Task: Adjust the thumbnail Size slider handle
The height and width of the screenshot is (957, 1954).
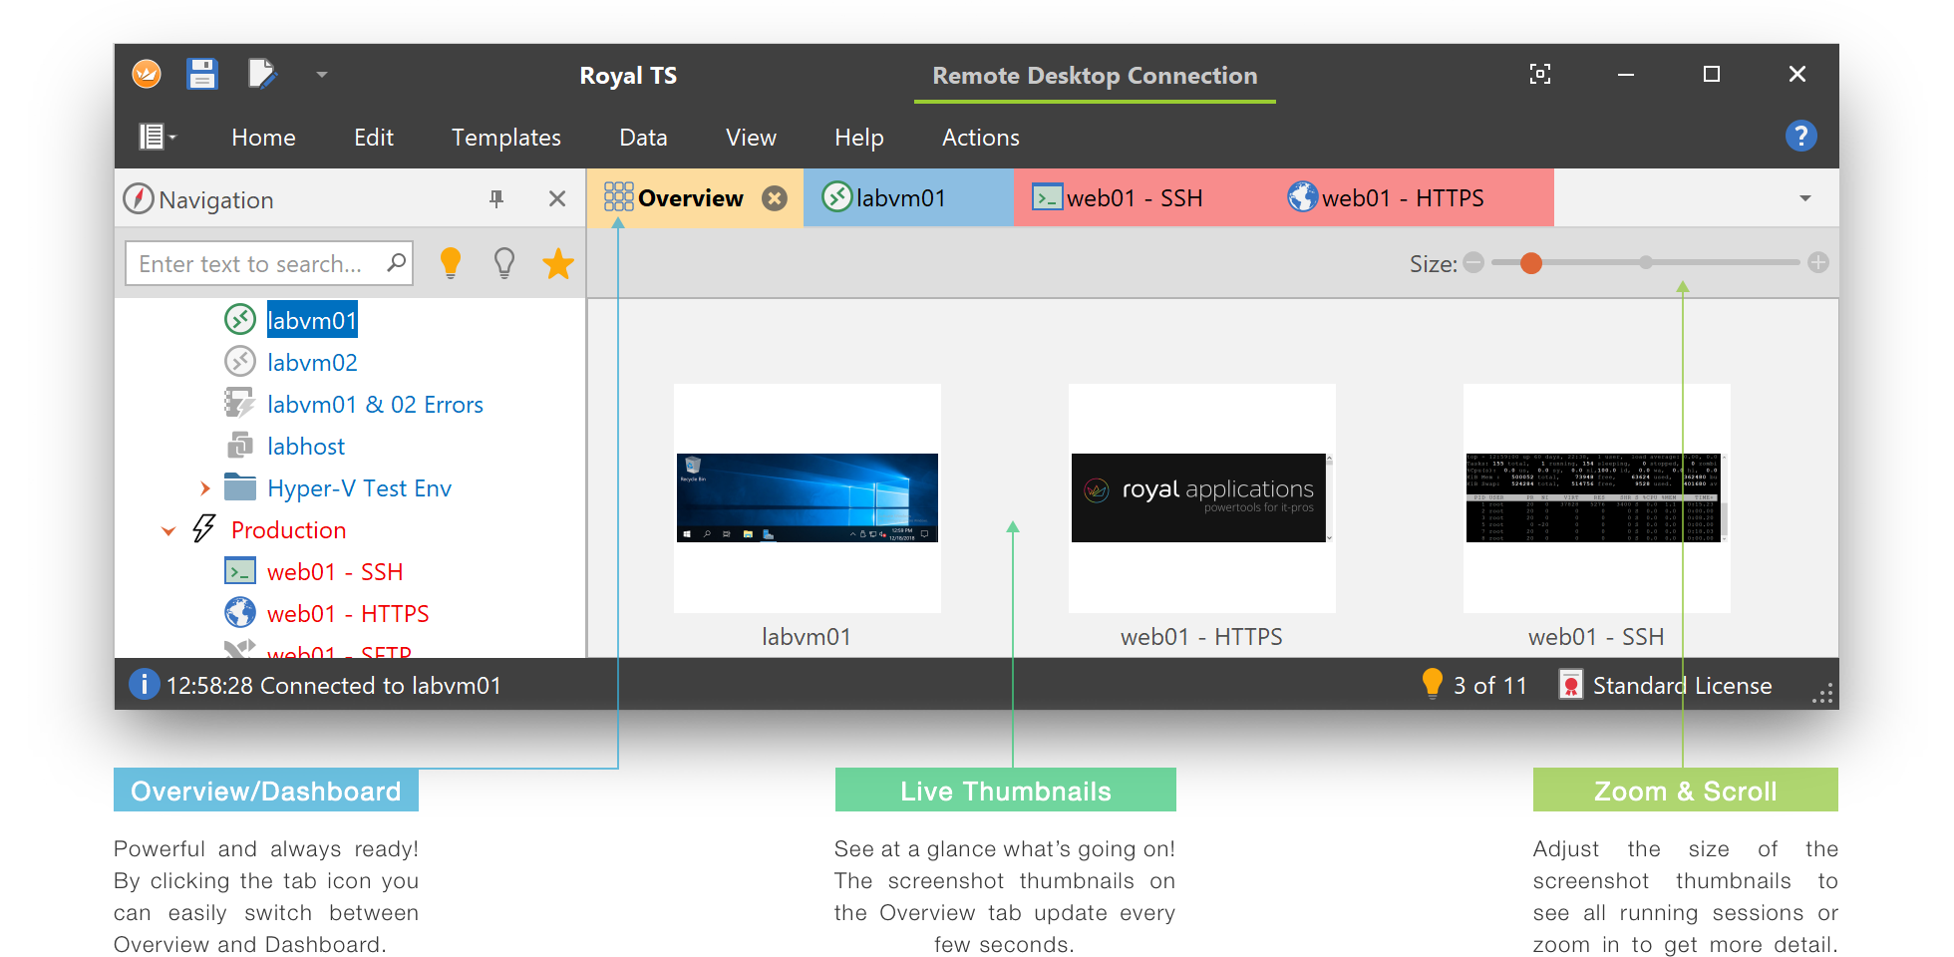Action: click(1531, 263)
